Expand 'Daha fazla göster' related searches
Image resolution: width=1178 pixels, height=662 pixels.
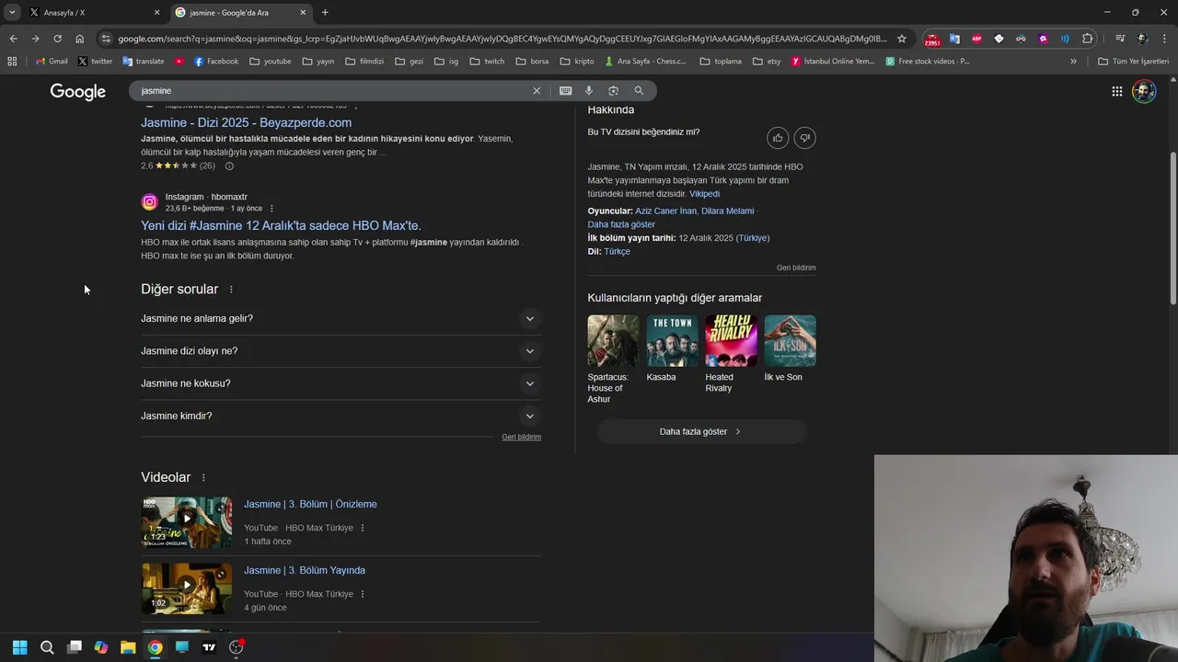click(x=701, y=431)
